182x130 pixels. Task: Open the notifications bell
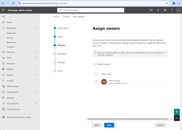[x=158, y=10]
